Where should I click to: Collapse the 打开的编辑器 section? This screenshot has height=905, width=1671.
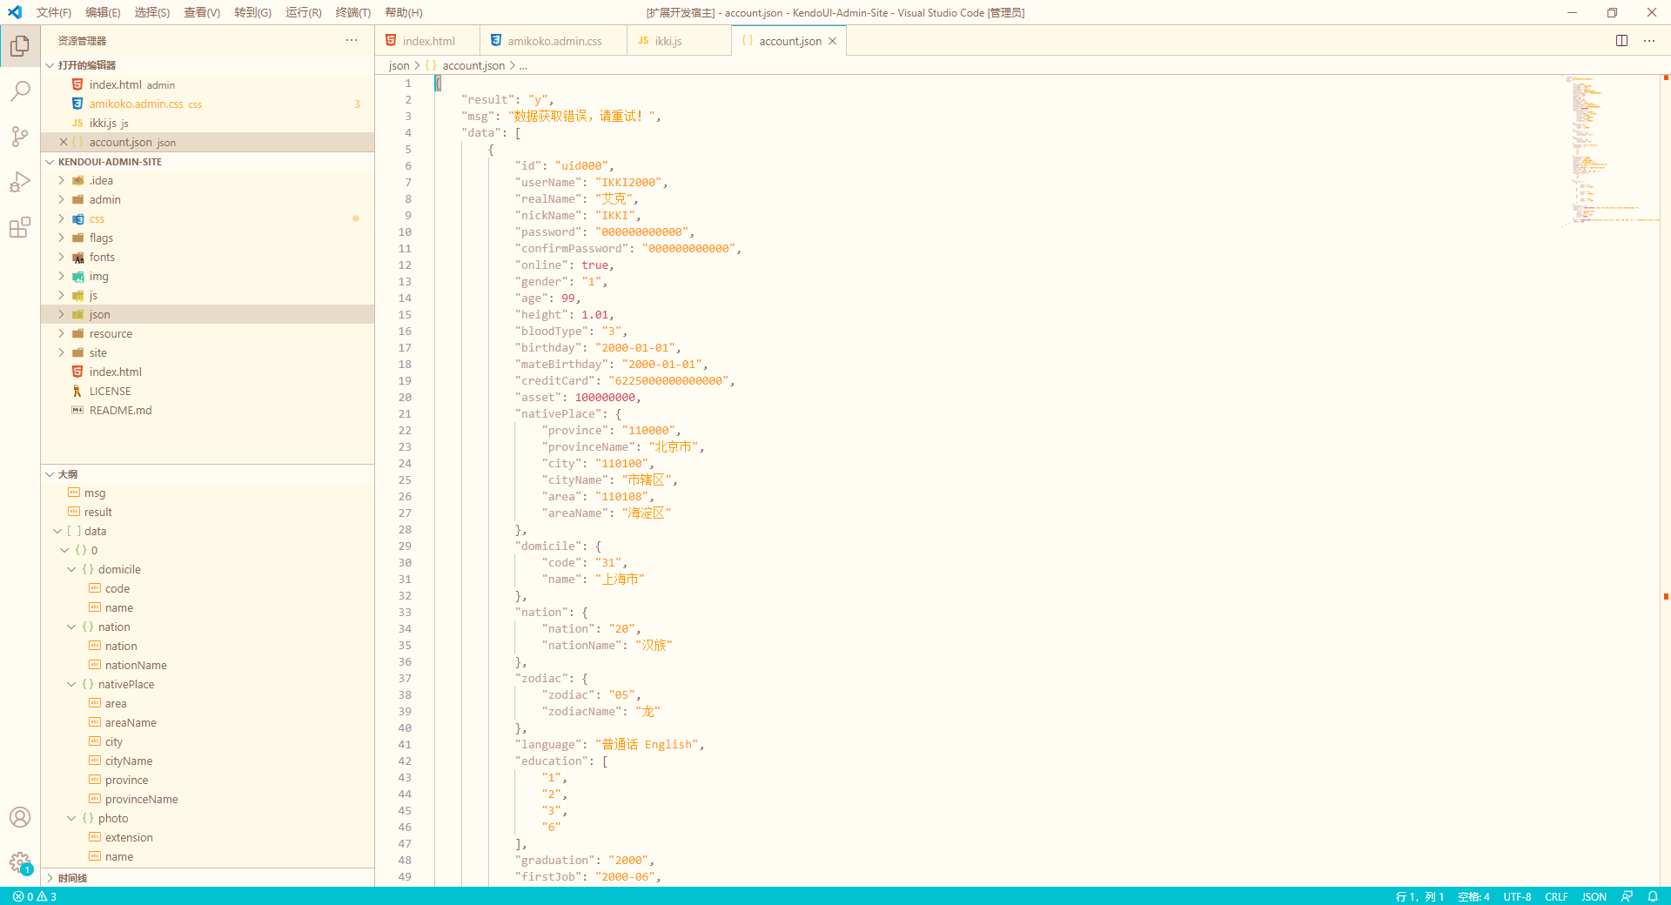click(x=207, y=65)
